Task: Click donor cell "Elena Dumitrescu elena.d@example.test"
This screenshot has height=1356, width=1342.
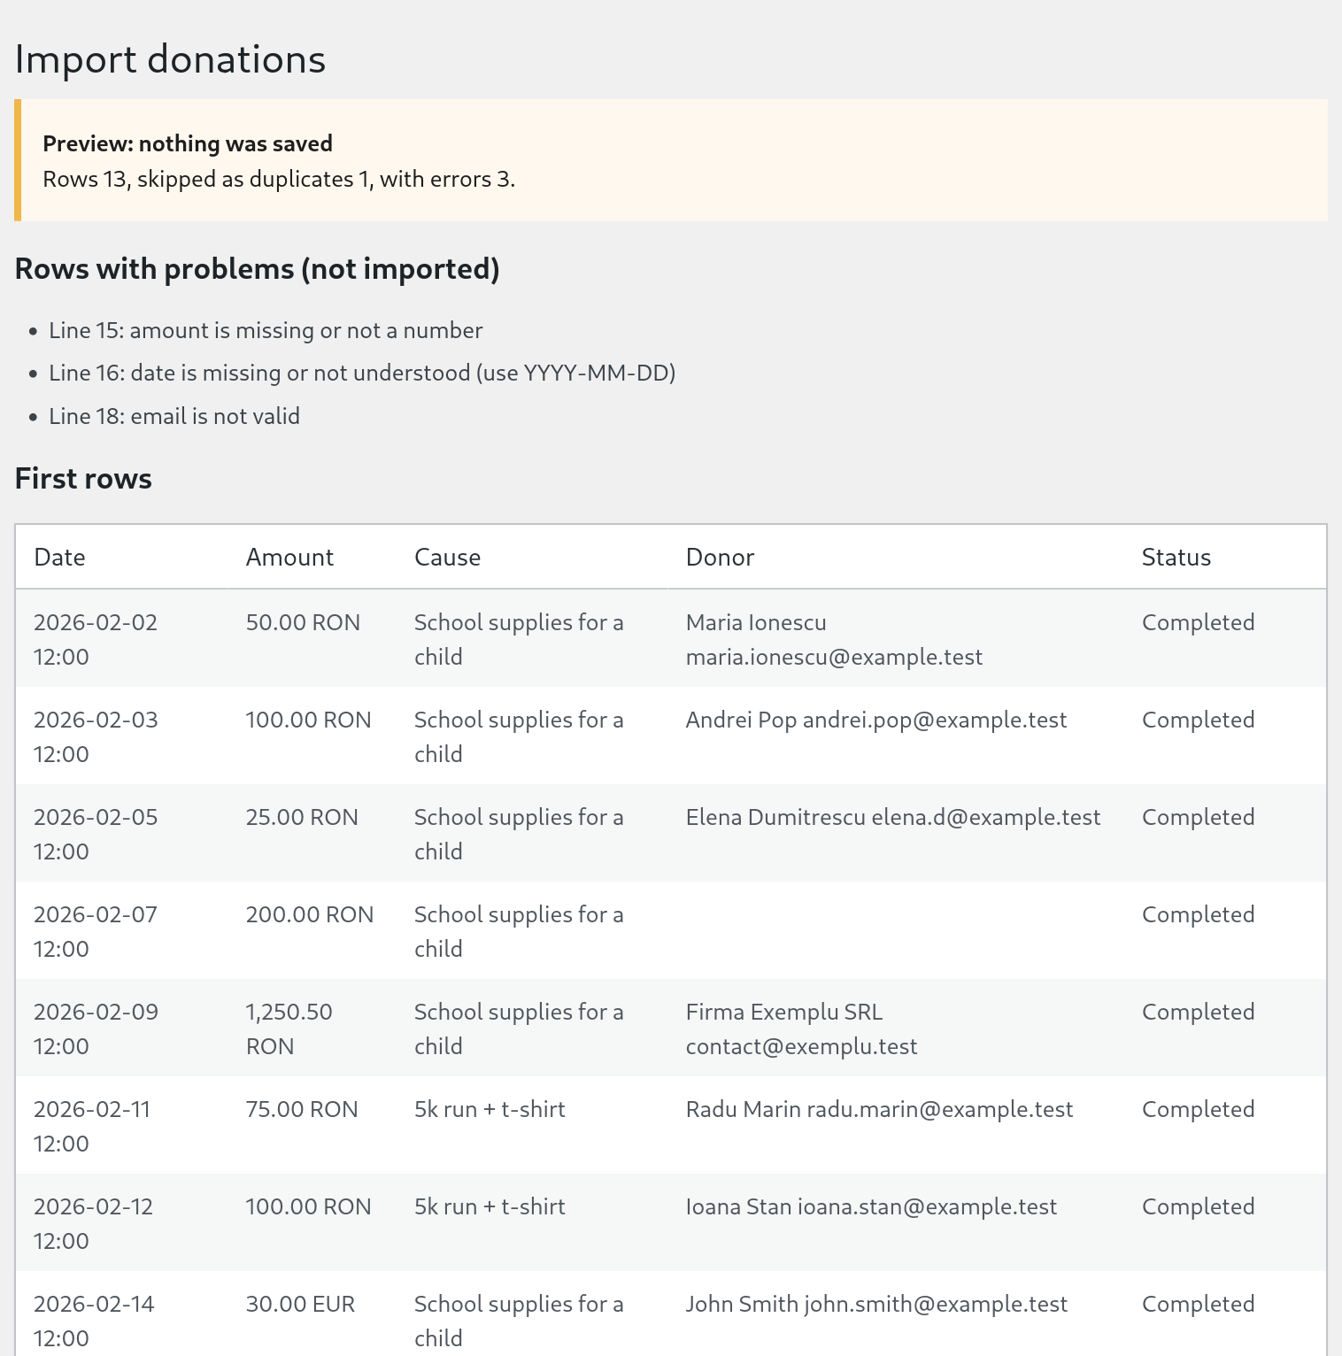Action: click(x=896, y=834)
